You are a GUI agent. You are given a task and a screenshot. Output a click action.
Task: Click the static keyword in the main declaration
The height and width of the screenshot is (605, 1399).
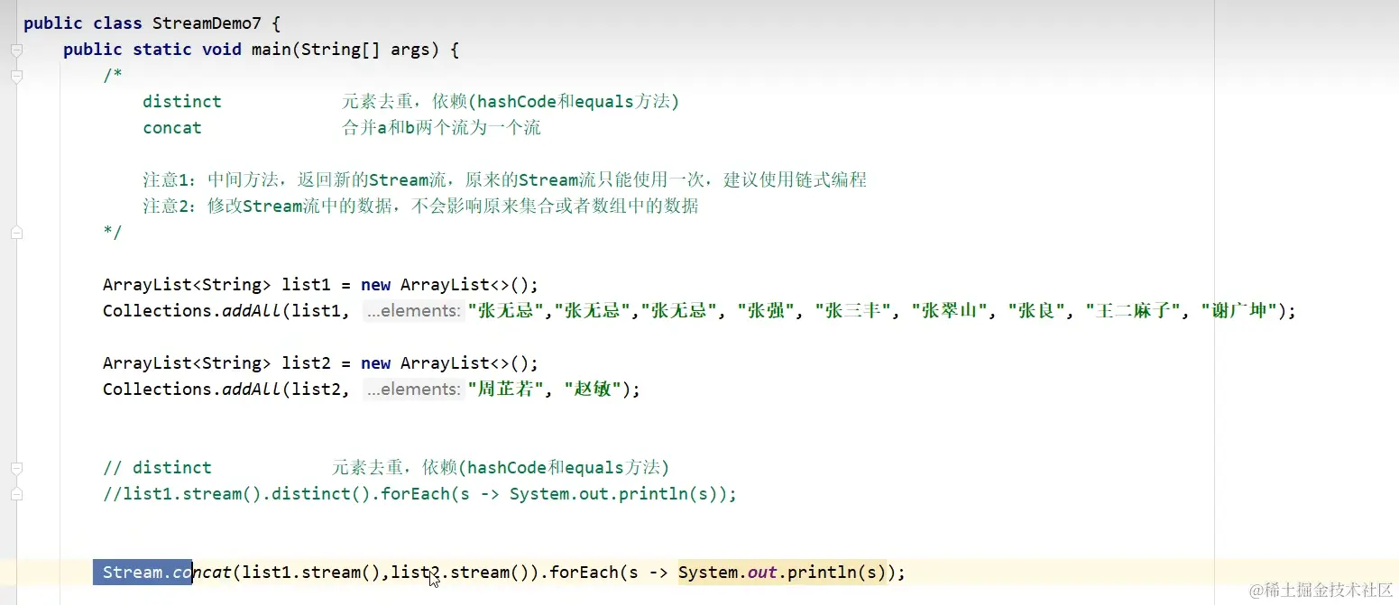click(162, 50)
